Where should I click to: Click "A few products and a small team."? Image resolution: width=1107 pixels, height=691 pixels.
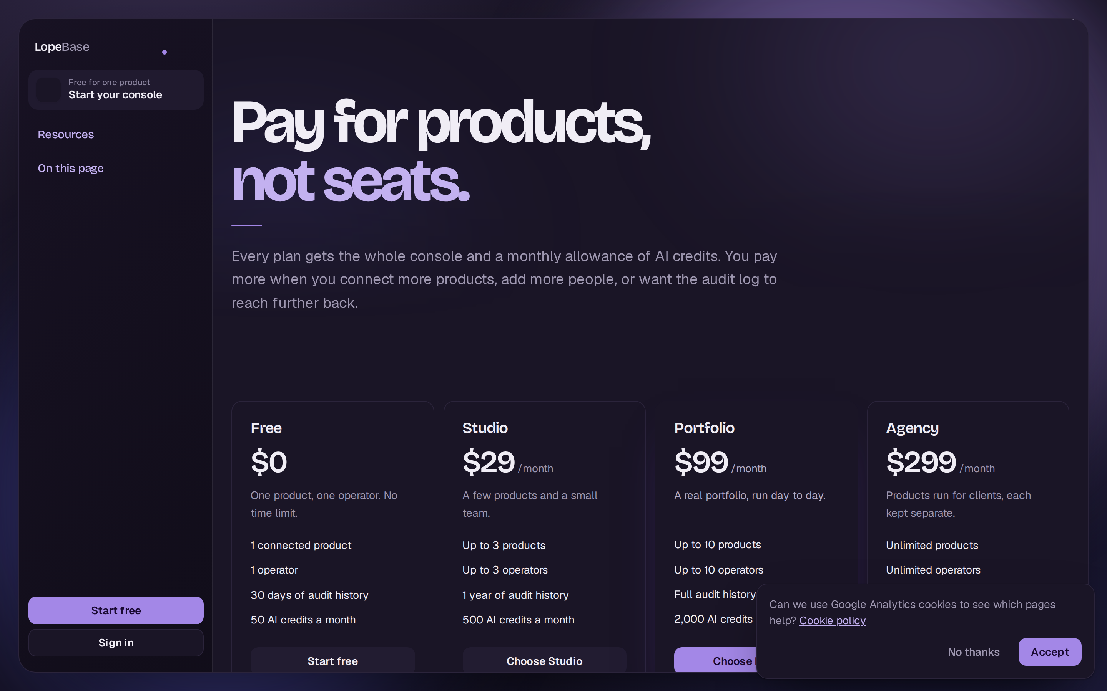(x=530, y=504)
